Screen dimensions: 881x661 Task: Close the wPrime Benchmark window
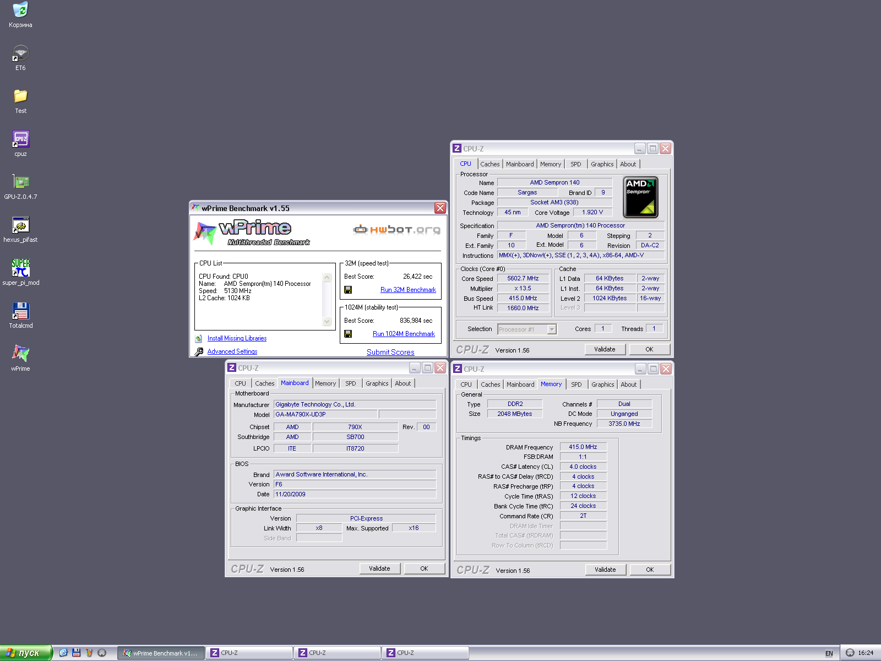440,208
